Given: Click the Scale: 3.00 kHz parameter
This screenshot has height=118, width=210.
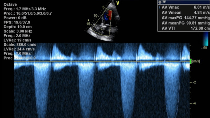Looking at the screenshot, I should click(x=18, y=31).
